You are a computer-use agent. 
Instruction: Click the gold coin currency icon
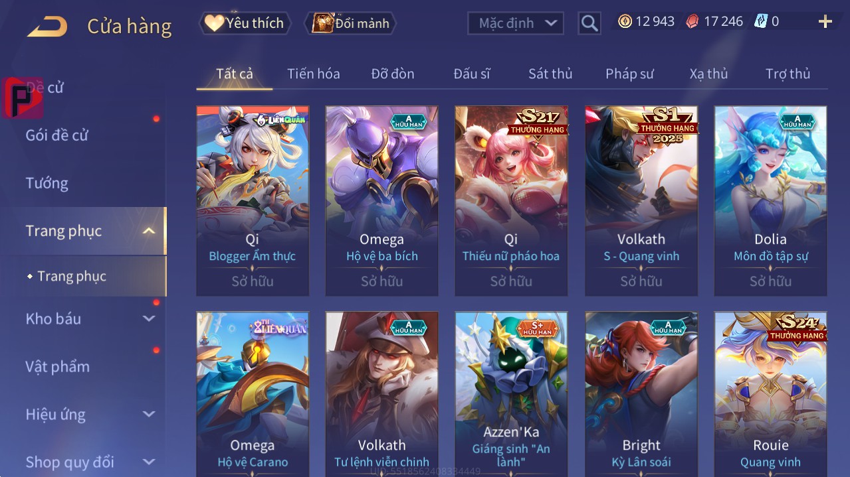pos(625,22)
